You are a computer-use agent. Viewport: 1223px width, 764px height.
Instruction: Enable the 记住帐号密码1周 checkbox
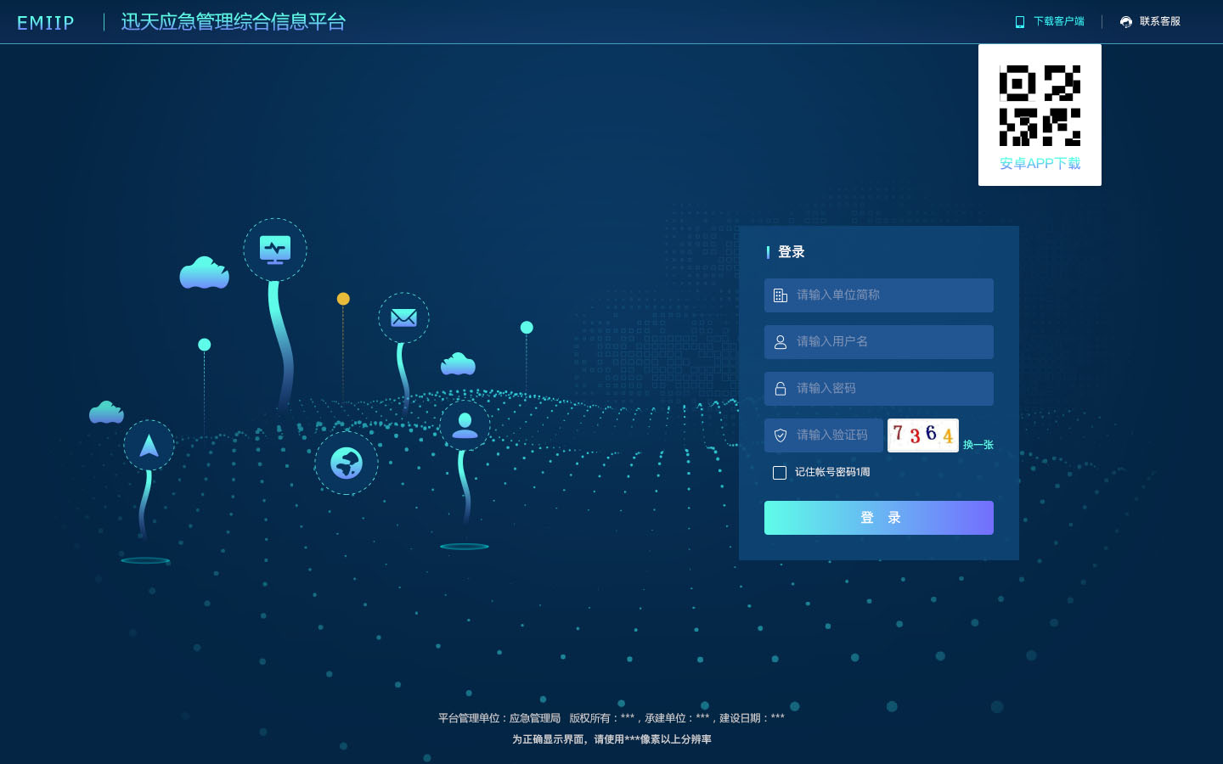(780, 473)
